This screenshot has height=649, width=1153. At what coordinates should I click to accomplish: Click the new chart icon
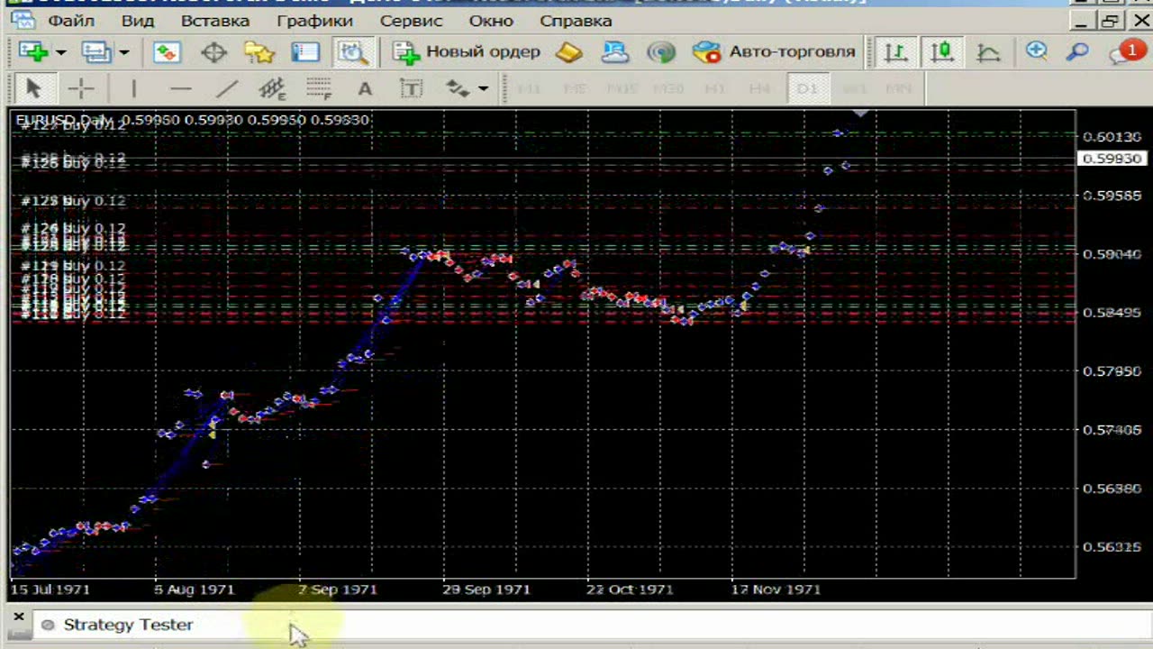coord(33,52)
